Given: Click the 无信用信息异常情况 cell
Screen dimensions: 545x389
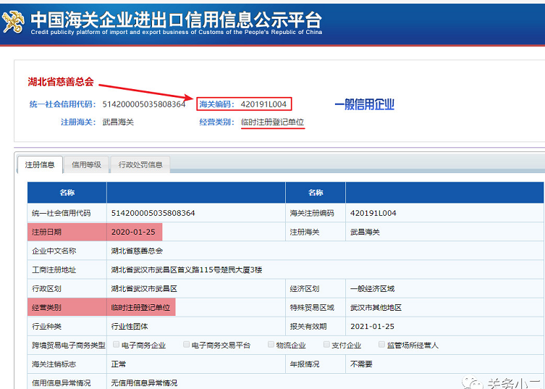Looking at the screenshot, I should click(x=144, y=383).
